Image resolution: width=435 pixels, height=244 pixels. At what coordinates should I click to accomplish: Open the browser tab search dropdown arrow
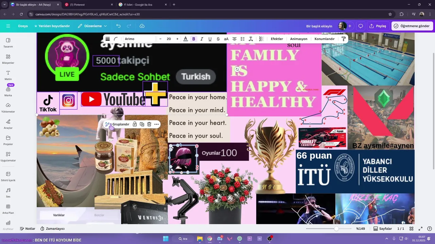[4, 5]
